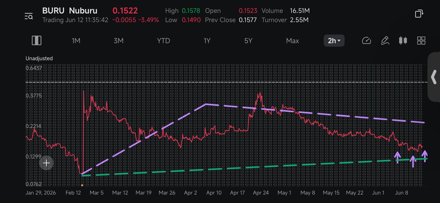This screenshot has height=203, width=440.
Task: Tap the crosshair plus button on the chart
Action: [x=47, y=163]
